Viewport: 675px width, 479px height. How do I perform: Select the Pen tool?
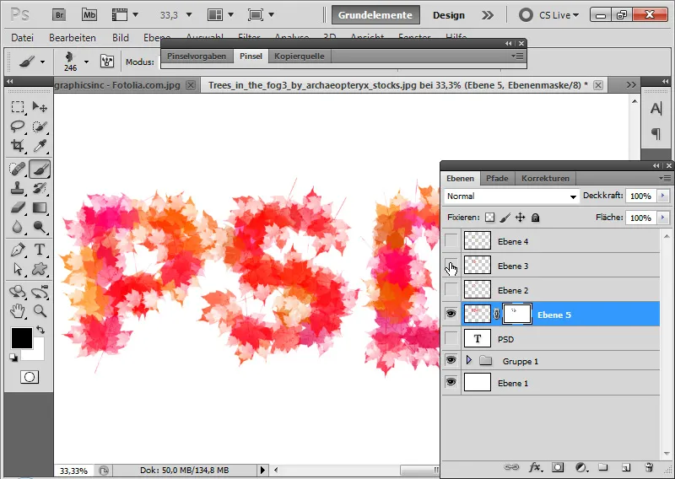click(18, 250)
